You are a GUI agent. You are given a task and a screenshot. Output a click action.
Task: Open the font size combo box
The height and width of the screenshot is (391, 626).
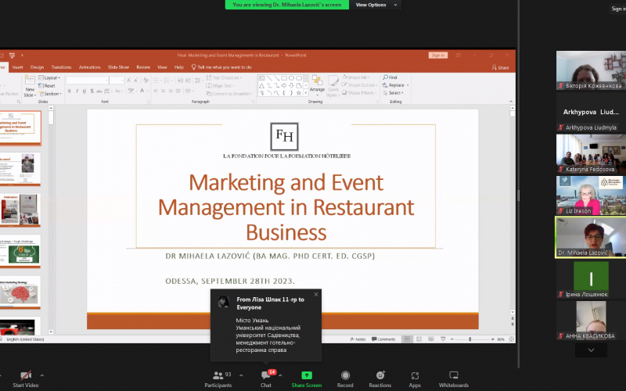point(117,81)
